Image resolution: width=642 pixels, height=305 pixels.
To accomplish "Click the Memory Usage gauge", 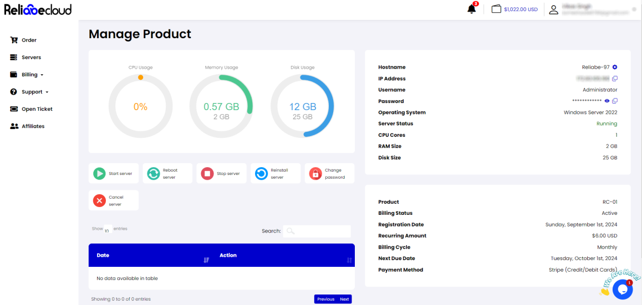I will [221, 106].
